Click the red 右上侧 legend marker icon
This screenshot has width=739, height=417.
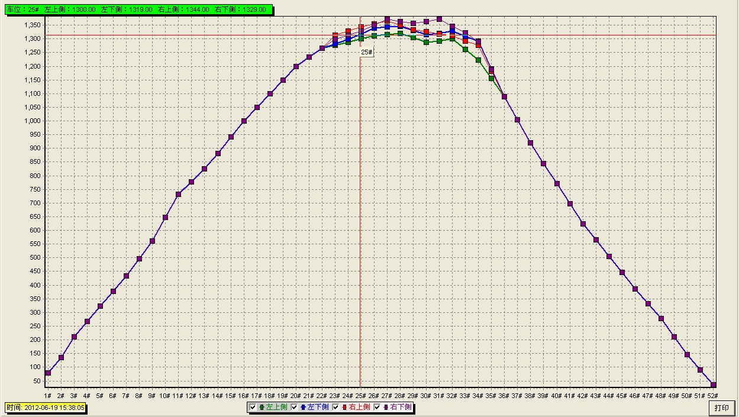tap(344, 407)
